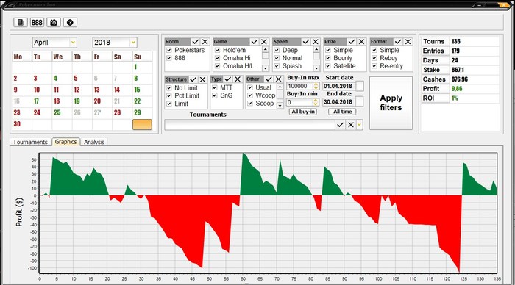The height and width of the screenshot is (285, 515).
Task: Open the Start date picker button
Action: [x=360, y=86]
